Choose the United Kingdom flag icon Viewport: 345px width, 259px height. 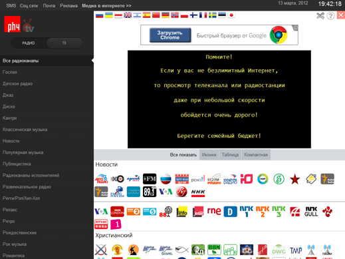point(128,15)
